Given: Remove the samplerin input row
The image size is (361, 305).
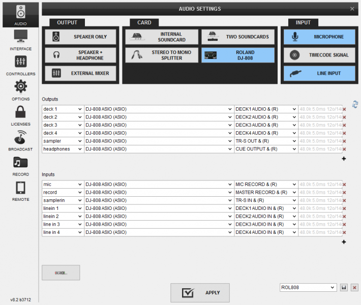Looking at the screenshot, I should click(x=344, y=200).
